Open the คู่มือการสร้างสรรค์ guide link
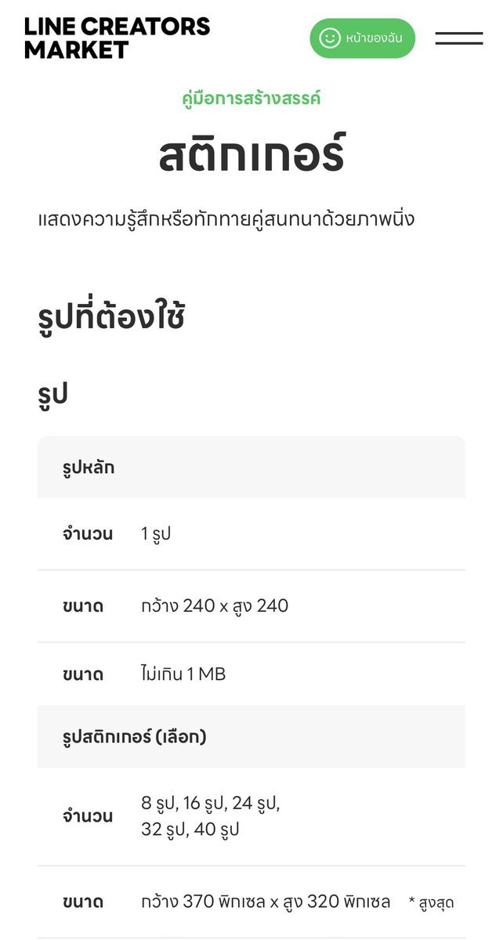This screenshot has width=503, height=940. (x=251, y=99)
